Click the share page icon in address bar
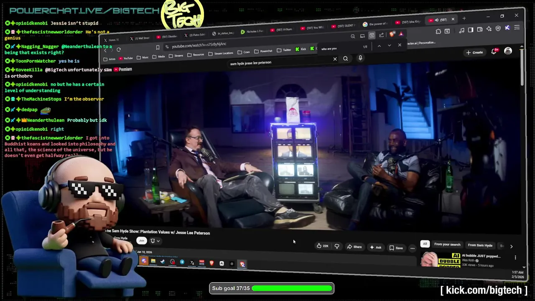 tap(381, 35)
